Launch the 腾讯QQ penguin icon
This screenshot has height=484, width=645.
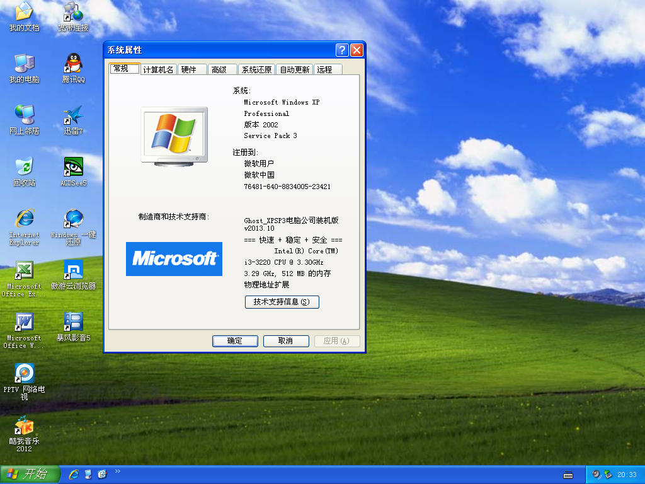[73, 68]
